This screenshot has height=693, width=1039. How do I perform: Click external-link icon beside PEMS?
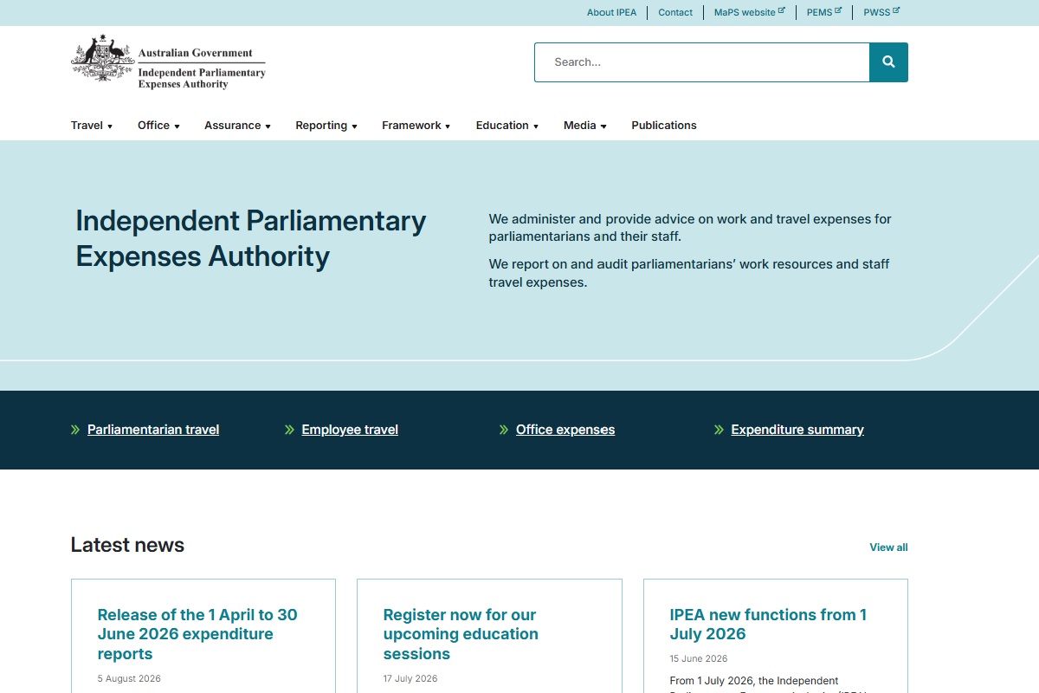(x=838, y=10)
